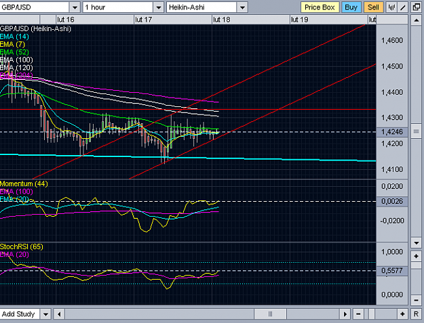Click the vertical scrollbar down arrow
The height and width of the screenshot is (323, 424).
point(416,243)
